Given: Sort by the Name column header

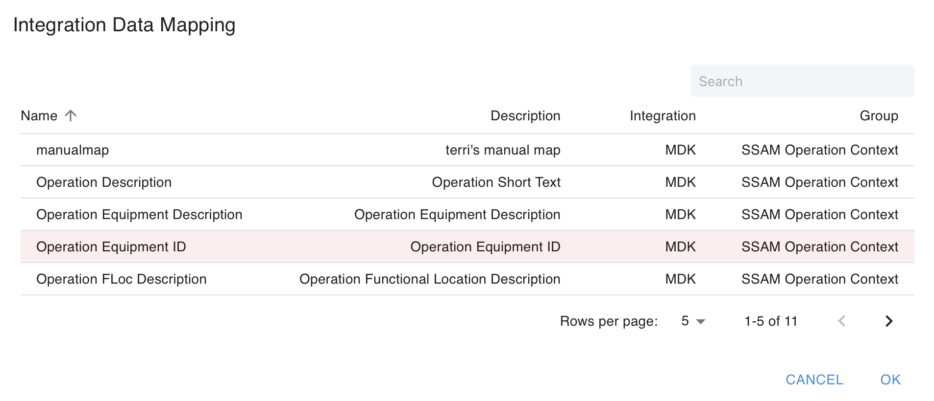Looking at the screenshot, I should pyautogui.click(x=39, y=116).
